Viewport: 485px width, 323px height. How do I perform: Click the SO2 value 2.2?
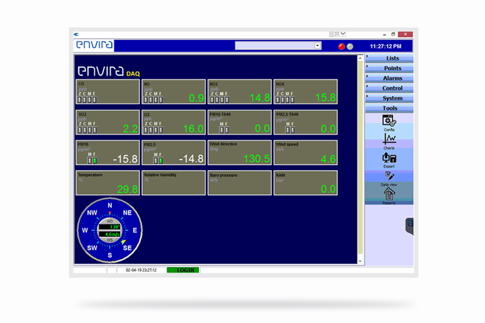point(130,129)
